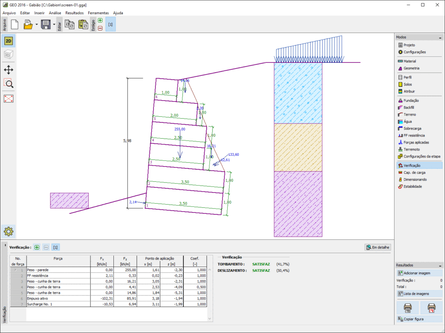The height and width of the screenshot is (333, 445).
Task: Open Projeto mode
Action: pyautogui.click(x=419, y=45)
